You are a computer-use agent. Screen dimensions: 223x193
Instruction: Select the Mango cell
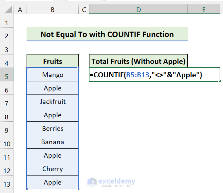tap(52, 75)
